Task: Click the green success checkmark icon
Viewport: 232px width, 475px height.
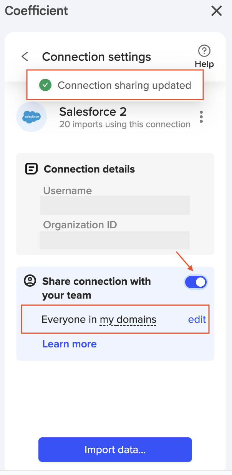Action: (x=45, y=85)
